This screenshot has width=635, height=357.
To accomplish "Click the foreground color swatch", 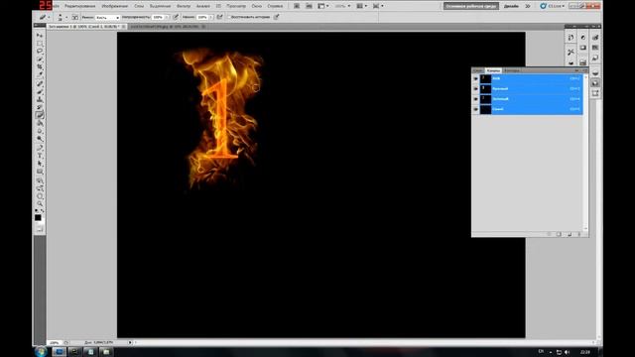I will 38,218.
